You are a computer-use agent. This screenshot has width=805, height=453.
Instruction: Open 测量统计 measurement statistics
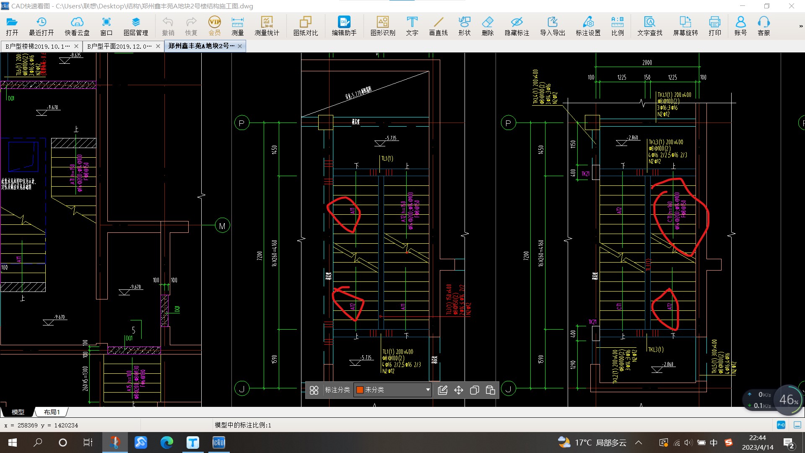pos(267,26)
